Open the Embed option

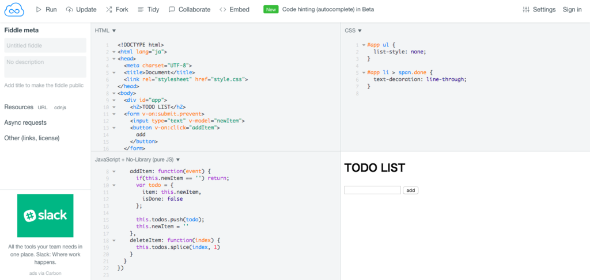[x=234, y=10]
